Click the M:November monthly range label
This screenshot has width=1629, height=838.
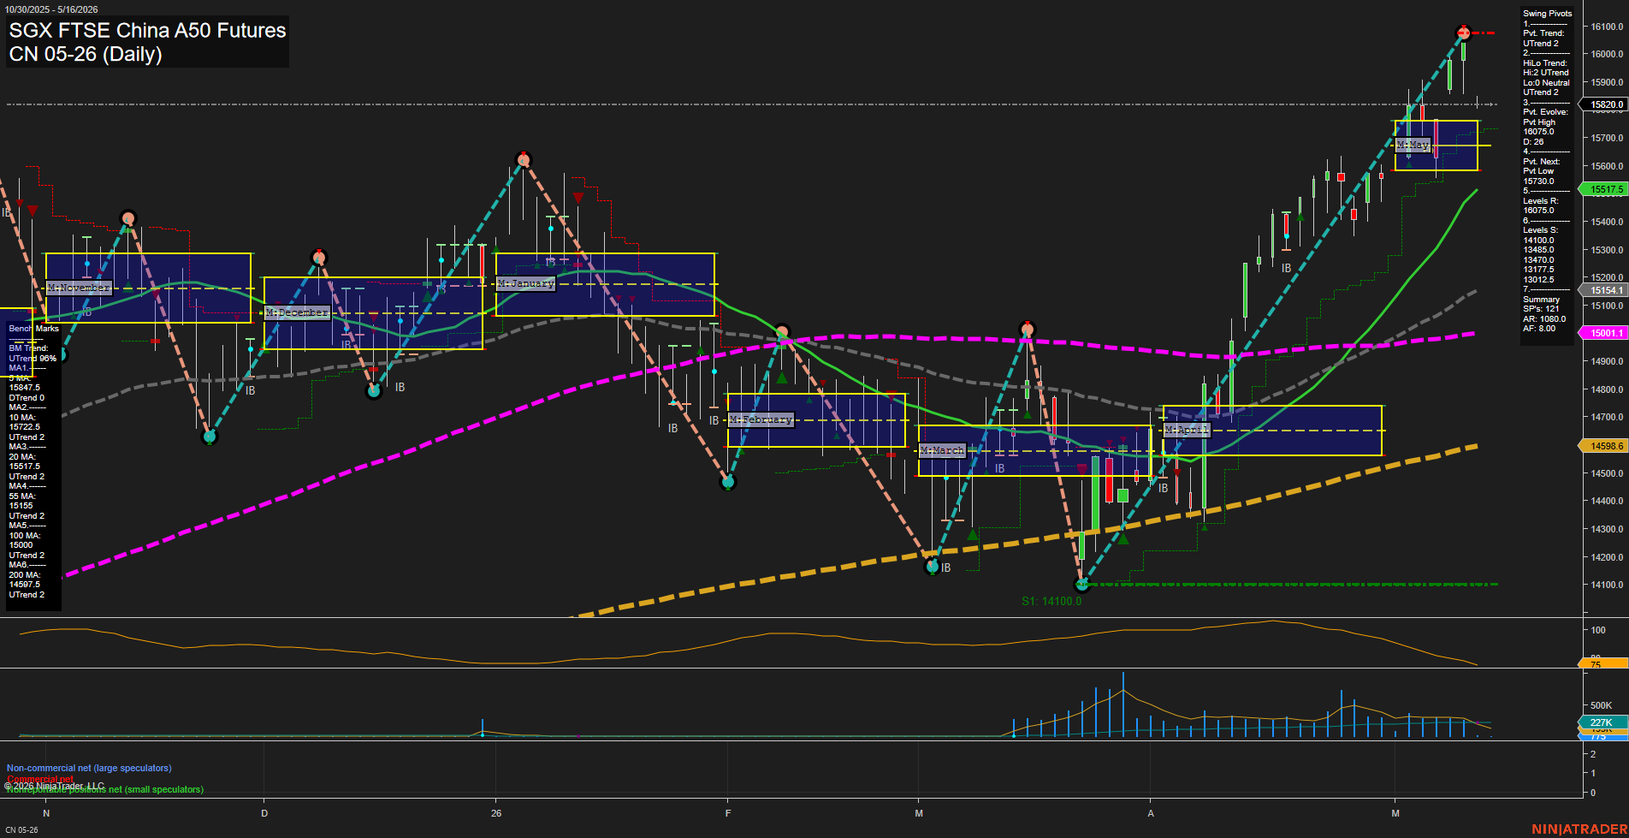pyautogui.click(x=79, y=288)
